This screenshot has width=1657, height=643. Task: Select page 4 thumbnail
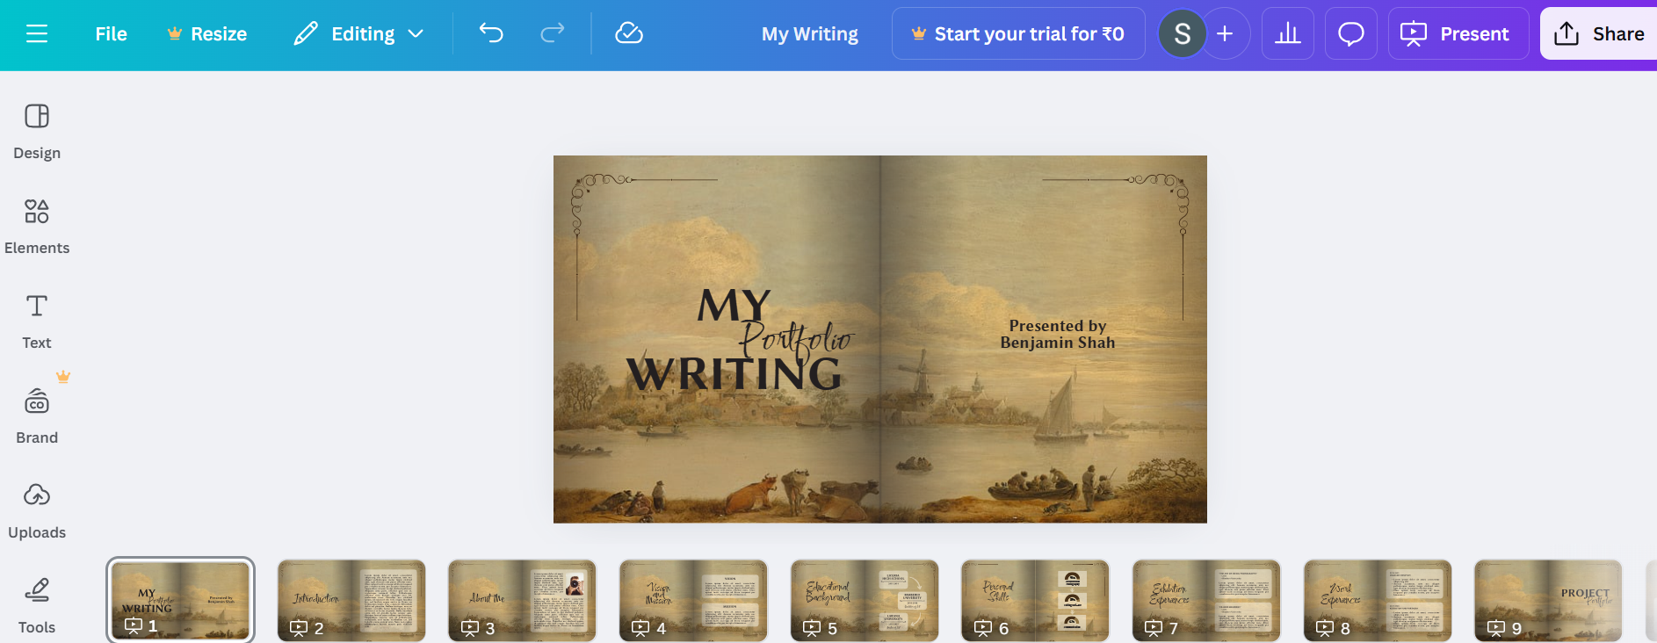coord(693,600)
